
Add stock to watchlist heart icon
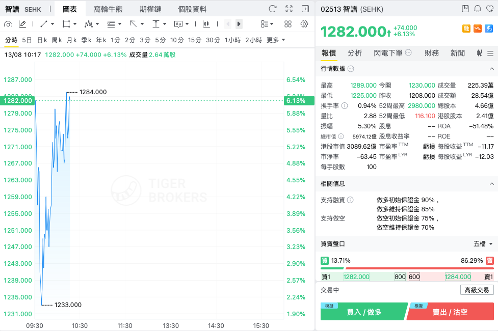[x=490, y=9]
